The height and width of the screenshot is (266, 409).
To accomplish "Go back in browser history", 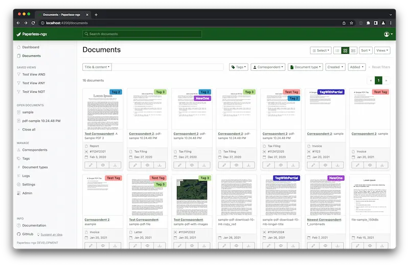I will 18,23.
